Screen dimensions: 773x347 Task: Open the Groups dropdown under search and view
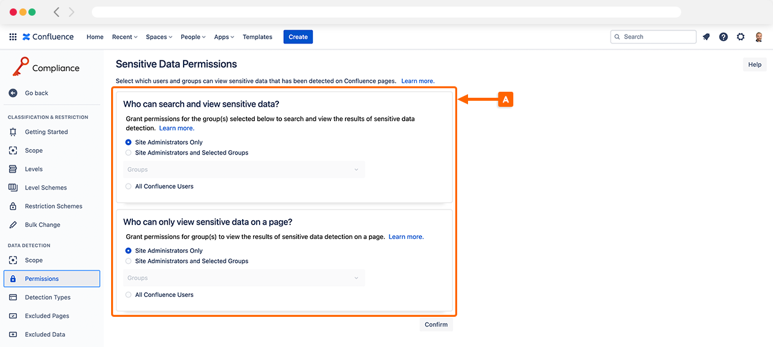244,170
